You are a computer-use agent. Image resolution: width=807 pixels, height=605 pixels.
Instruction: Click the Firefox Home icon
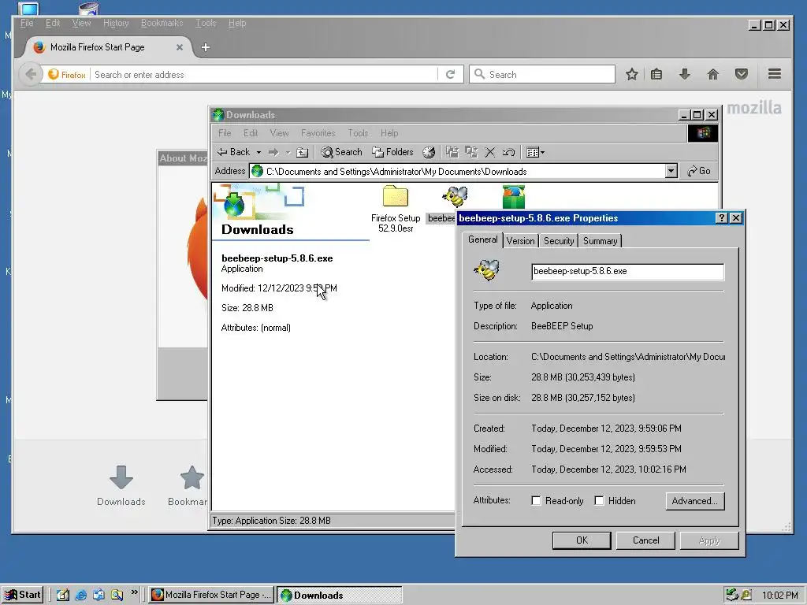(712, 75)
